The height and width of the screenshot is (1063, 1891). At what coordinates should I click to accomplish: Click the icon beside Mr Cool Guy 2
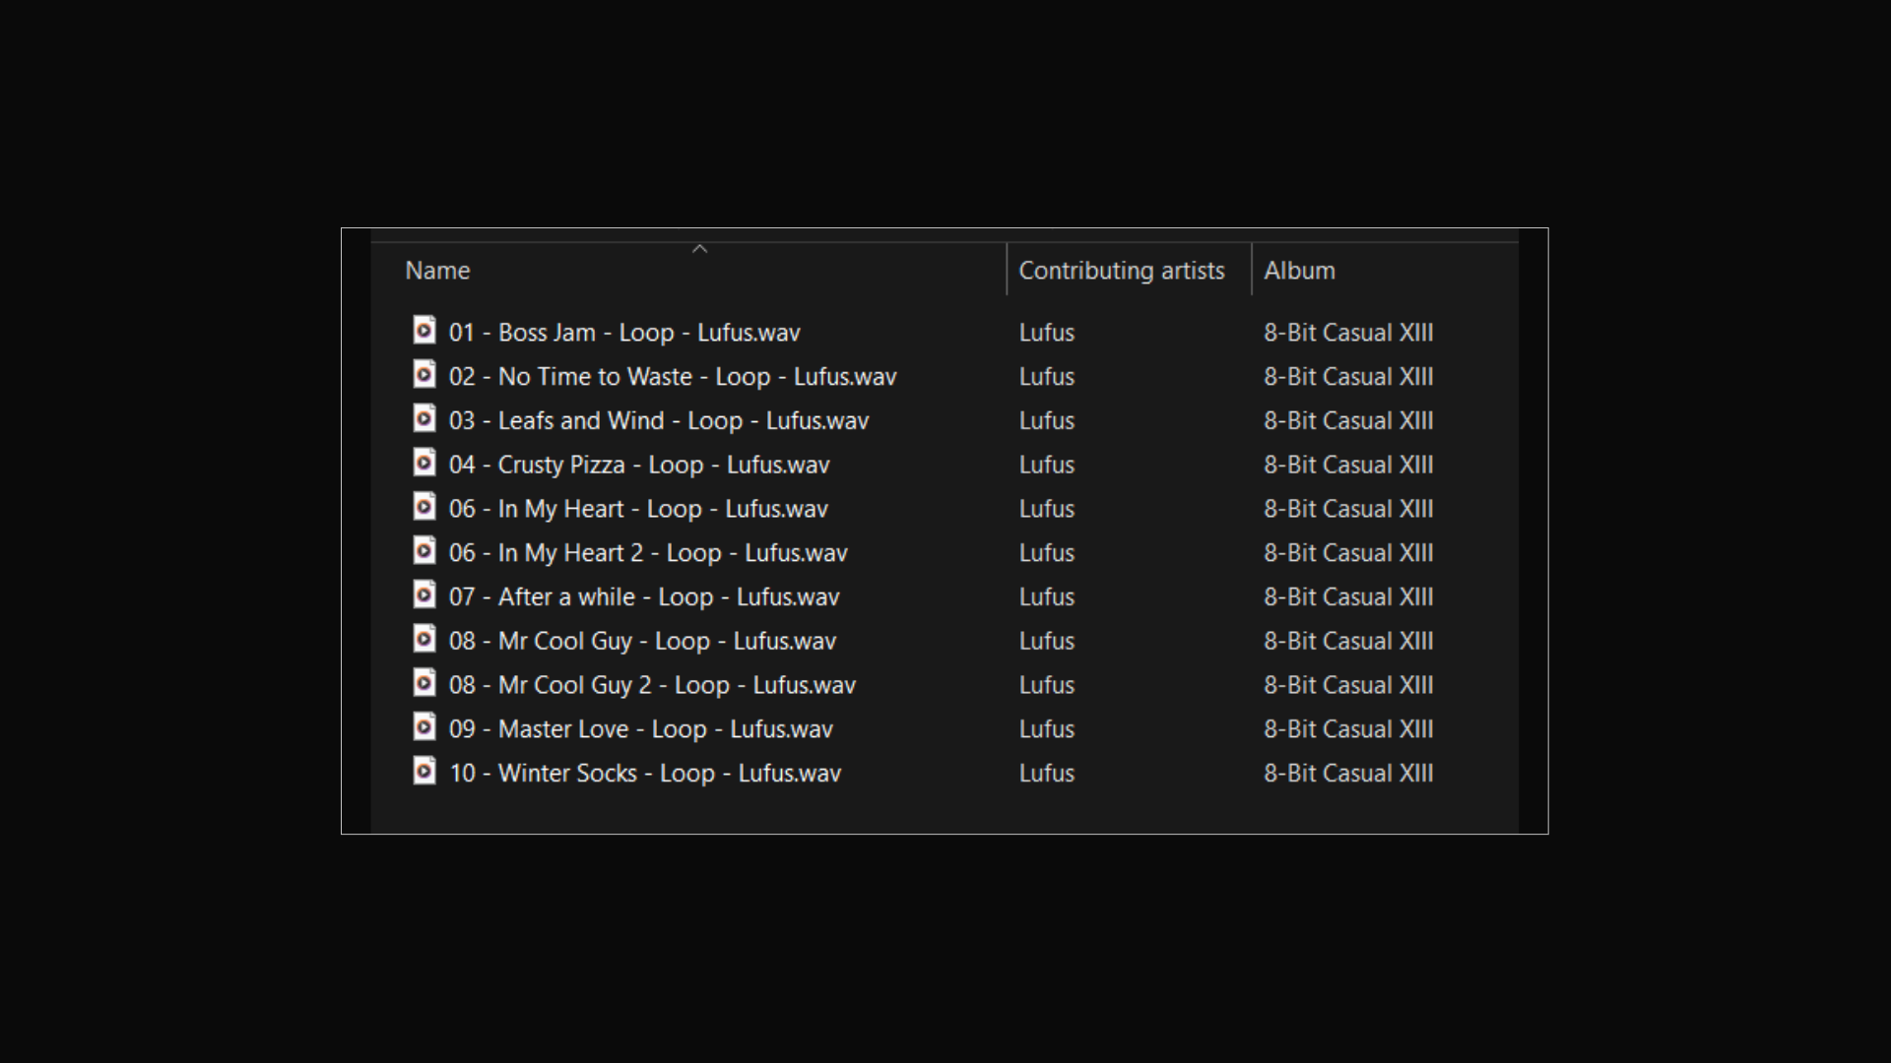point(424,683)
